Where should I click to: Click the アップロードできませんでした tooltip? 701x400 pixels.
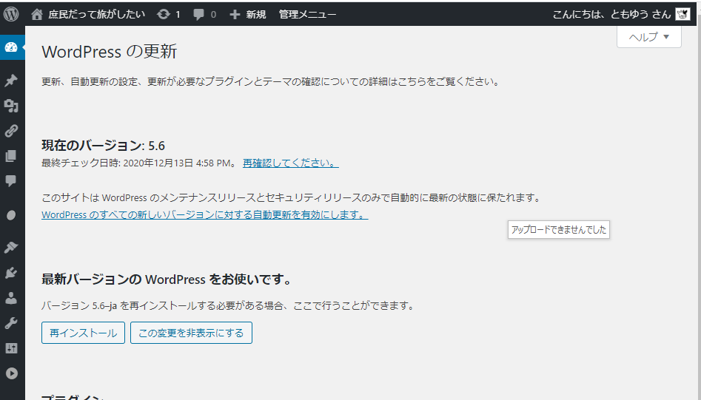559,230
